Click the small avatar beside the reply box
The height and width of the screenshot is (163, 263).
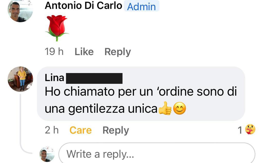[x=47, y=154]
